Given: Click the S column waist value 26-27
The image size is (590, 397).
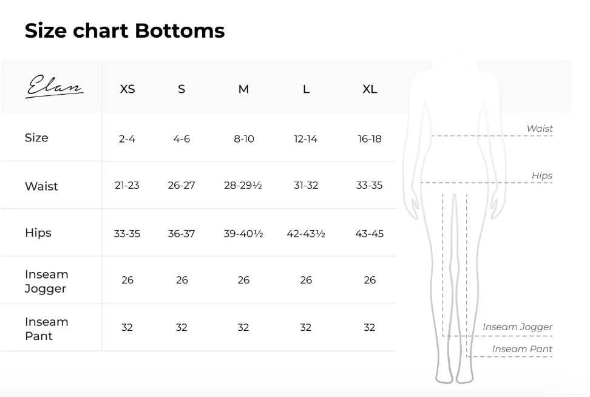Looking at the screenshot, I should 181,186.
